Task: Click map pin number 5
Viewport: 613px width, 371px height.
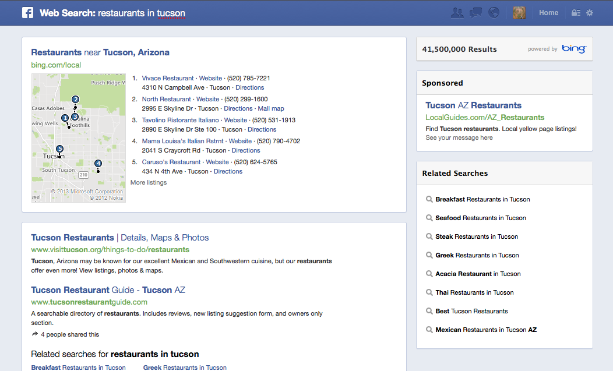Action: pyautogui.click(x=59, y=149)
